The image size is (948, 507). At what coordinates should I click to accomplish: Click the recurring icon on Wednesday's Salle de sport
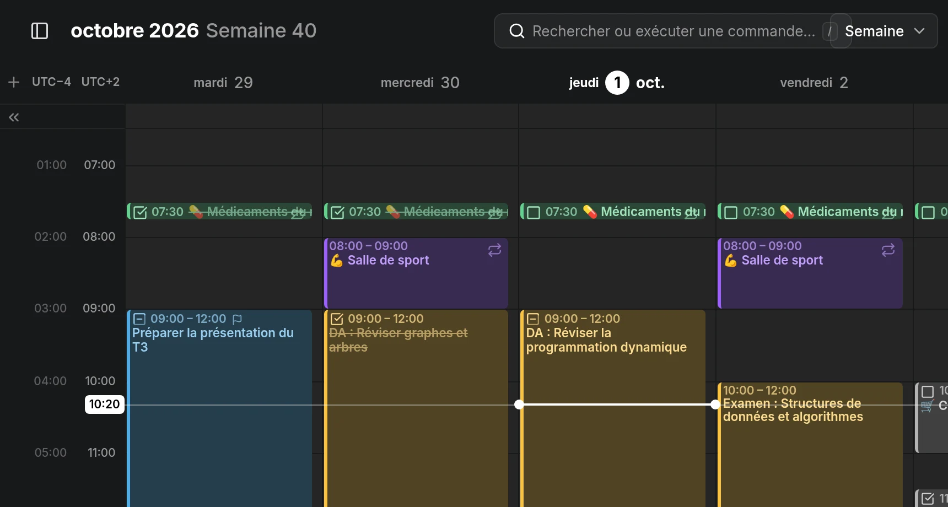tap(494, 250)
